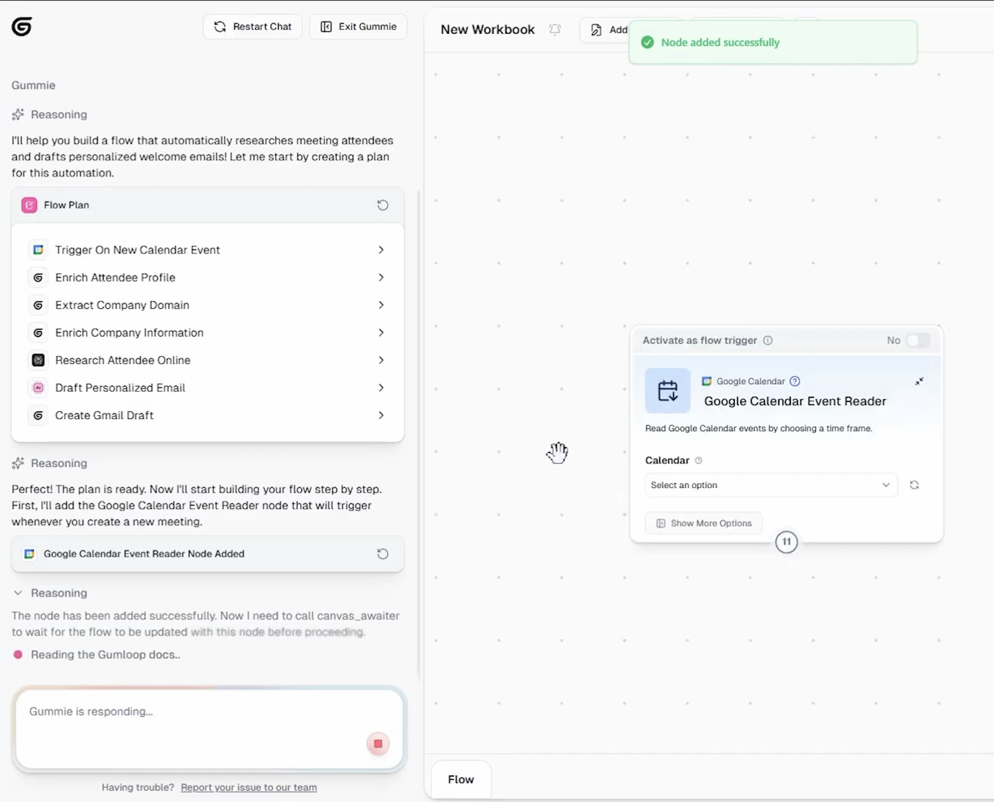This screenshot has height=802, width=994.
Task: Click the large calendar node icon
Action: [x=668, y=391]
